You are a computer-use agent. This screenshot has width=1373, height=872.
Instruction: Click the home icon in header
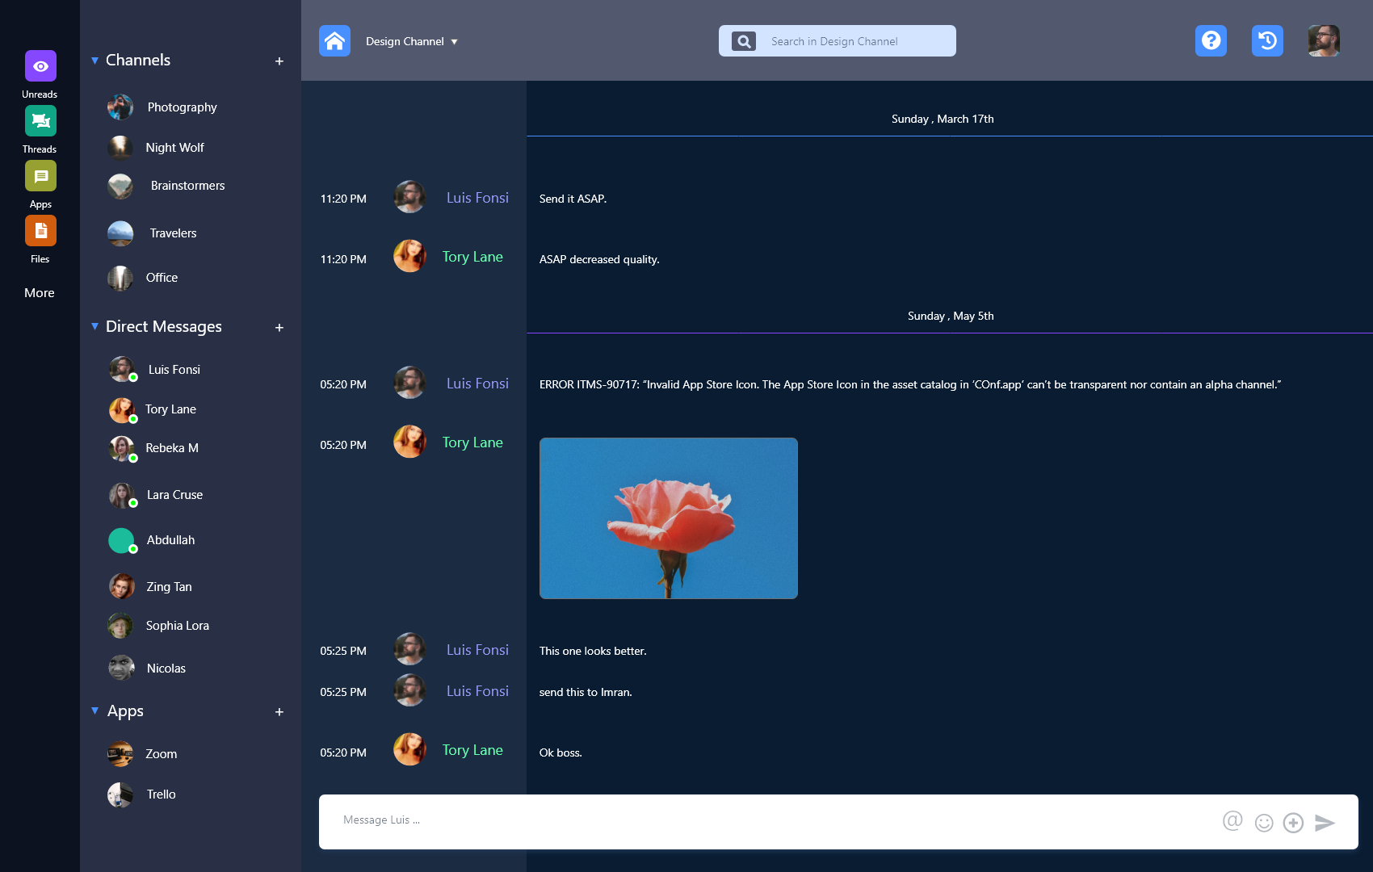click(x=334, y=41)
